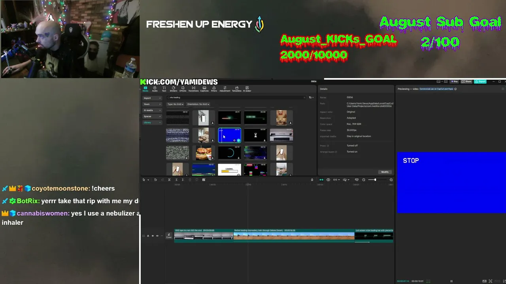Viewport: 506px width, 284px height.
Task: Click the Export button
Action: (480, 82)
